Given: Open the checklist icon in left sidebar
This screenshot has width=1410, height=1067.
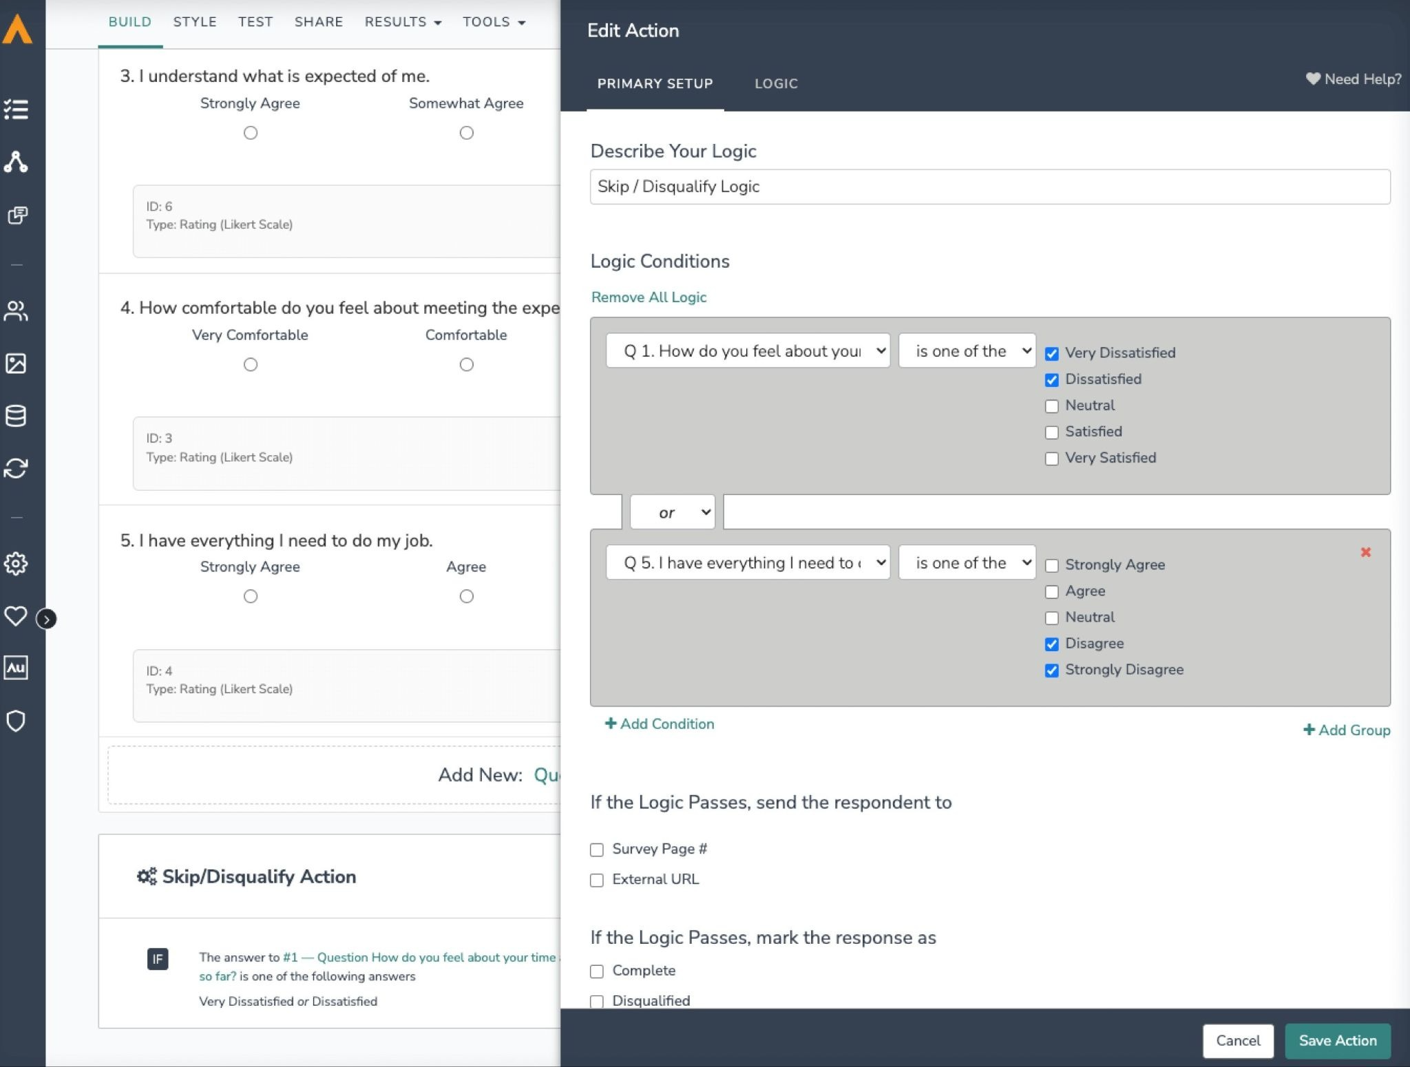Looking at the screenshot, I should 16,109.
